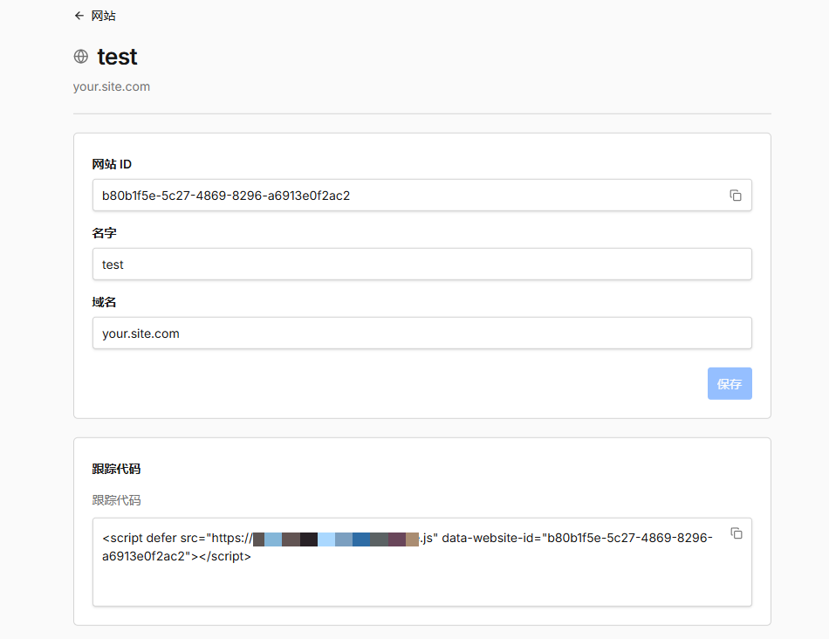
Task: Click the 网站 ID field label
Action: [112, 164]
